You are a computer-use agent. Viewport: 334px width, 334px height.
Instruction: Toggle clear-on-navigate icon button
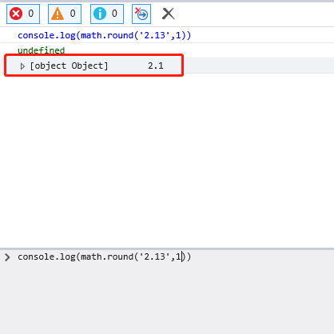pos(141,14)
